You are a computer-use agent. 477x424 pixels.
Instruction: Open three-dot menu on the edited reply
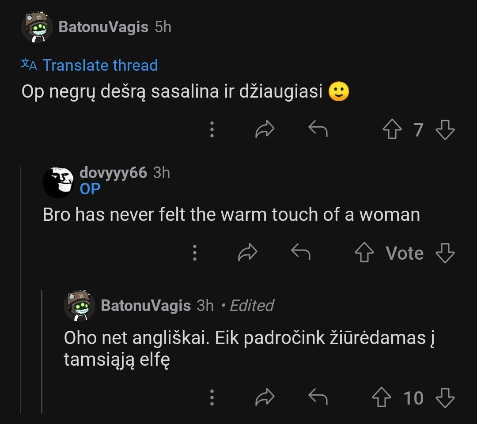coord(212,397)
